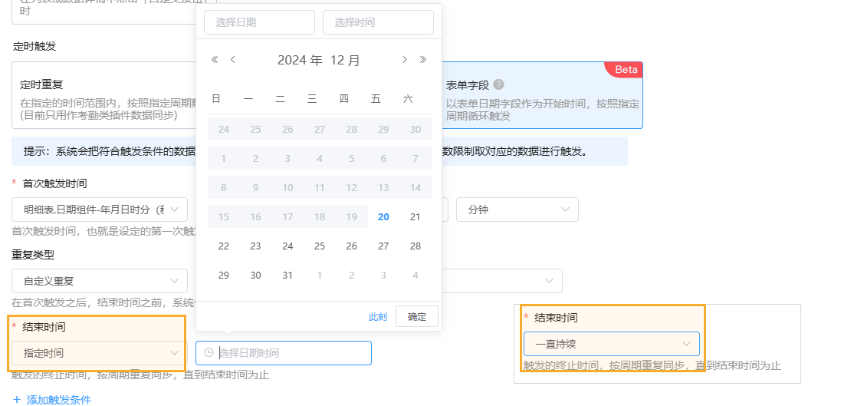Click the 选择时间 input field
841x406 pixels.
click(377, 22)
